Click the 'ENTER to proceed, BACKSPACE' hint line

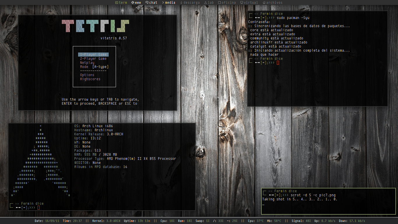[99, 104]
